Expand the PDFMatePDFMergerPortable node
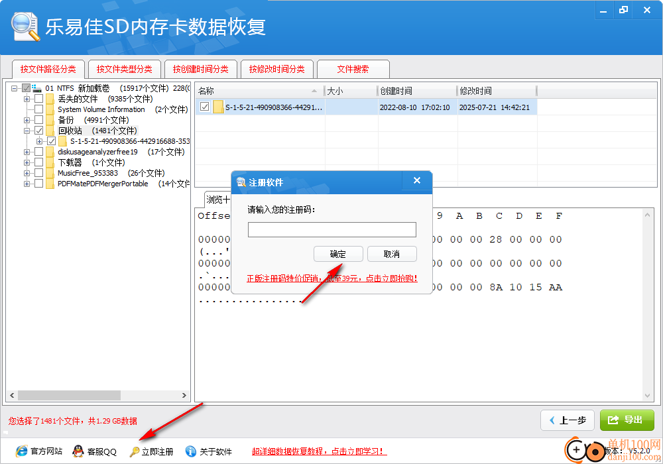The width and height of the screenshot is (663, 464). tap(27, 184)
